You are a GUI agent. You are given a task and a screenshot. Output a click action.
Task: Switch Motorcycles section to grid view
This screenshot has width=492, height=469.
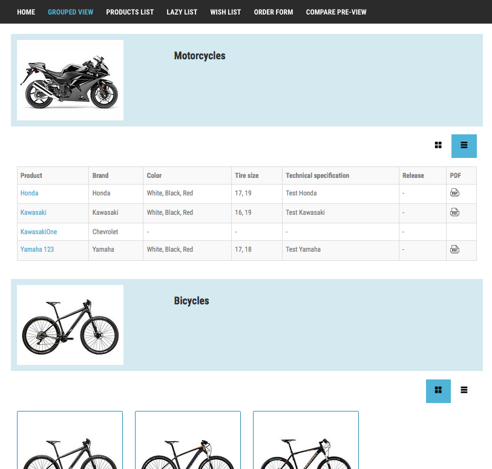click(x=438, y=146)
